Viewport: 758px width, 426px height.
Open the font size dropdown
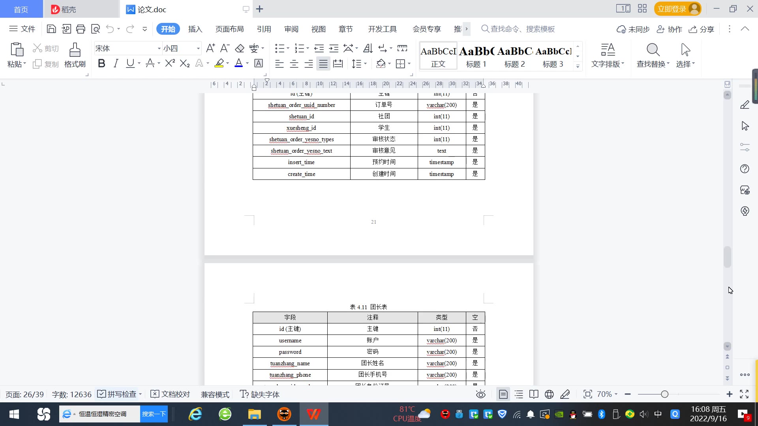pyautogui.click(x=198, y=49)
